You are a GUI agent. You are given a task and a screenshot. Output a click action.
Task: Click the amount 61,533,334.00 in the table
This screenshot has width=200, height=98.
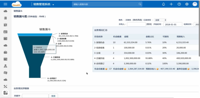click(x=131, y=42)
